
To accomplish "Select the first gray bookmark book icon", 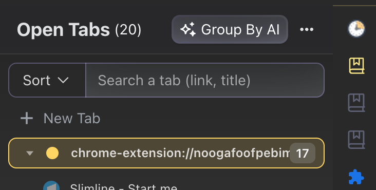I will pyautogui.click(x=356, y=103).
